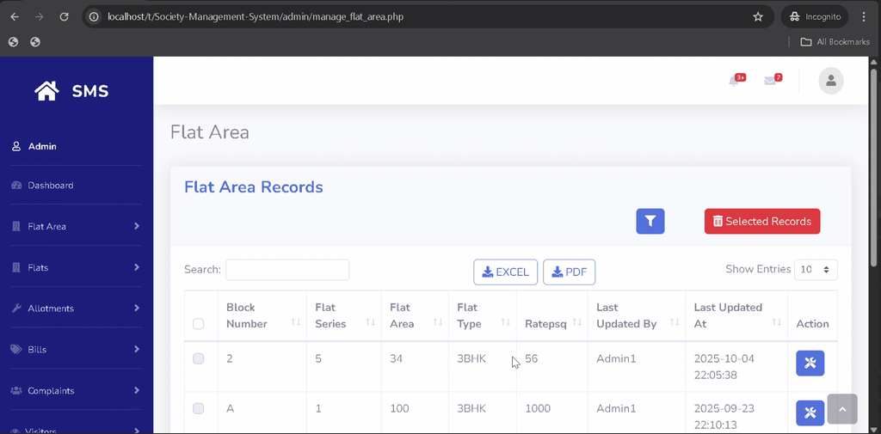
Task: Expand the Flats sidebar menu
Action: 77,267
